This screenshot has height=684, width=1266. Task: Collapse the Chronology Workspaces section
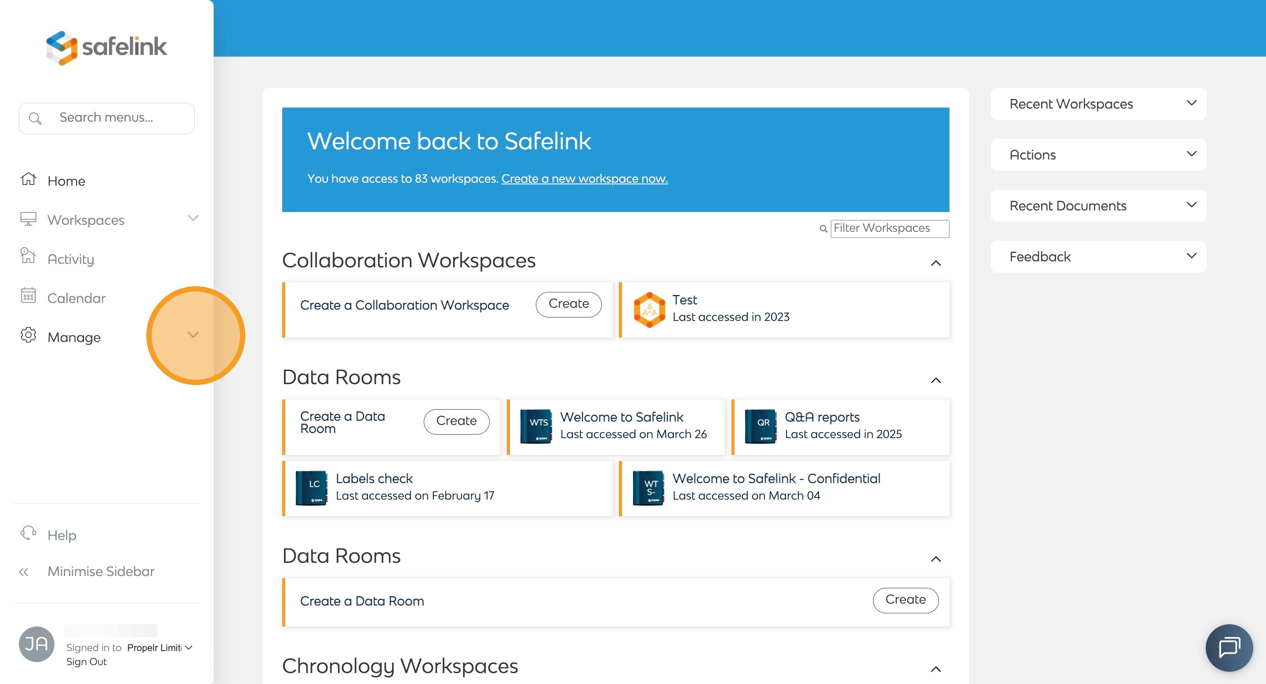click(936, 669)
